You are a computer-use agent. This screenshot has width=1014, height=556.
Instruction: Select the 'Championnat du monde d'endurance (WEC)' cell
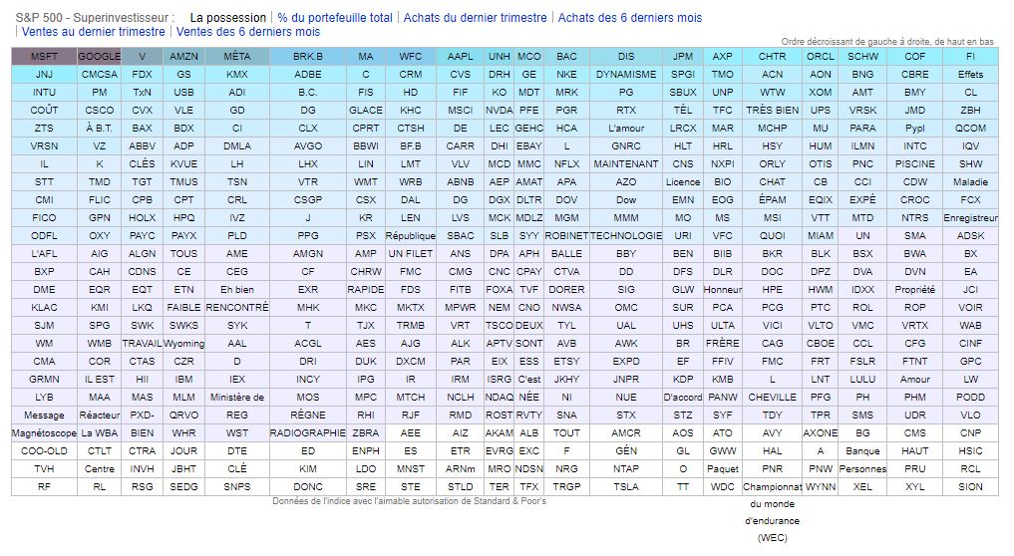coord(772,513)
